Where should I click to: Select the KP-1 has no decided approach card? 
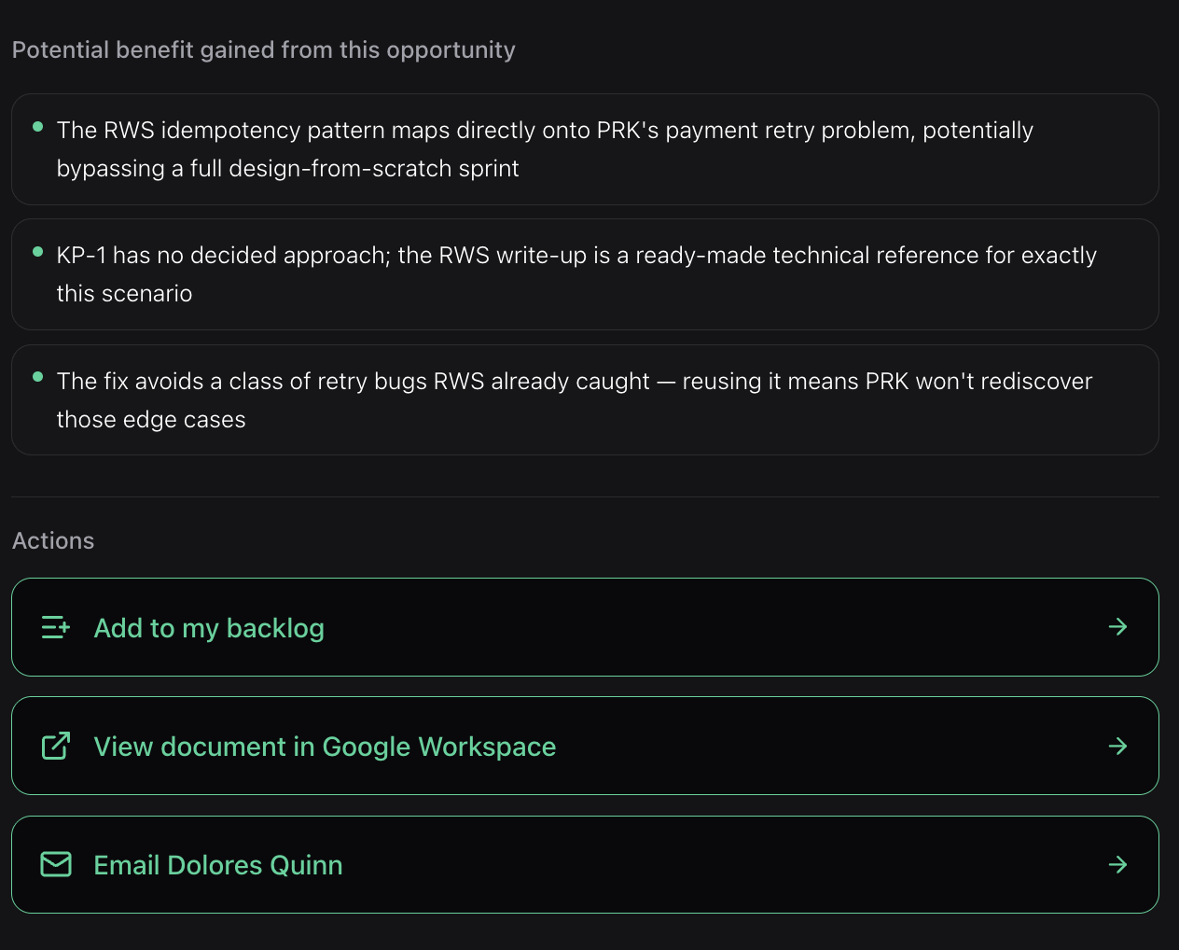[x=585, y=274]
